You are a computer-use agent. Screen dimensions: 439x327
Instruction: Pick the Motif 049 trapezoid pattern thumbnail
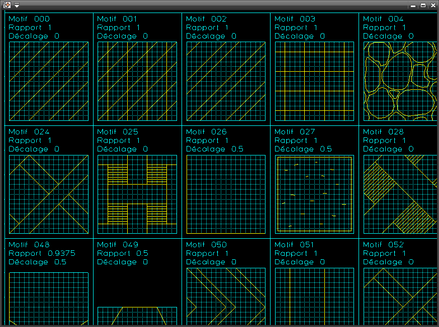point(137,316)
